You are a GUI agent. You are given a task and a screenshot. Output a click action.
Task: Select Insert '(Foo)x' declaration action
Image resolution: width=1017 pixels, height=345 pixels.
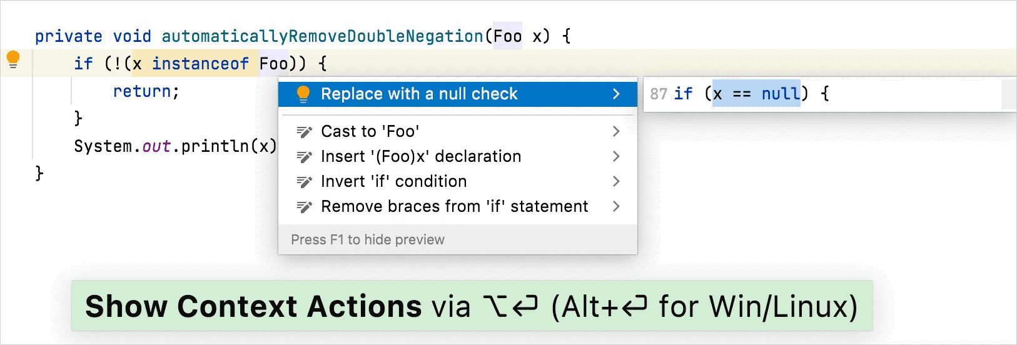458,156
